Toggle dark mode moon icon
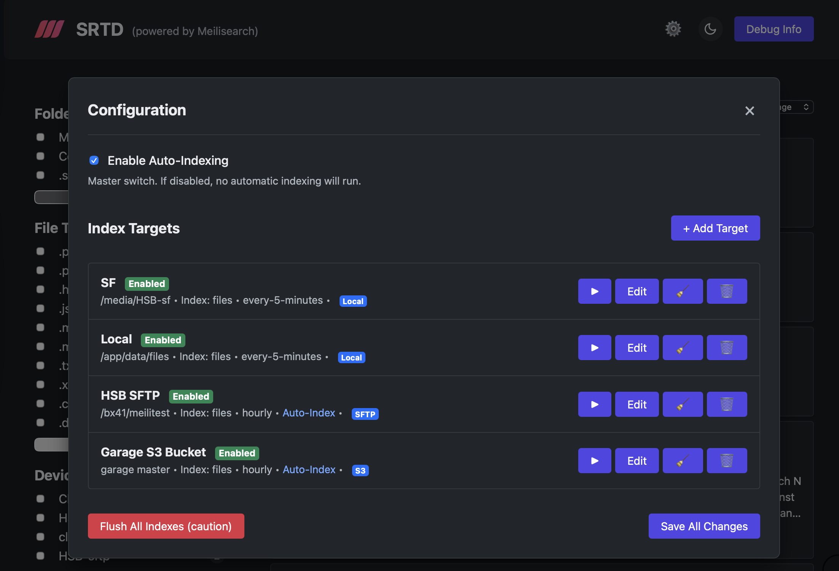The image size is (839, 571). (710, 29)
